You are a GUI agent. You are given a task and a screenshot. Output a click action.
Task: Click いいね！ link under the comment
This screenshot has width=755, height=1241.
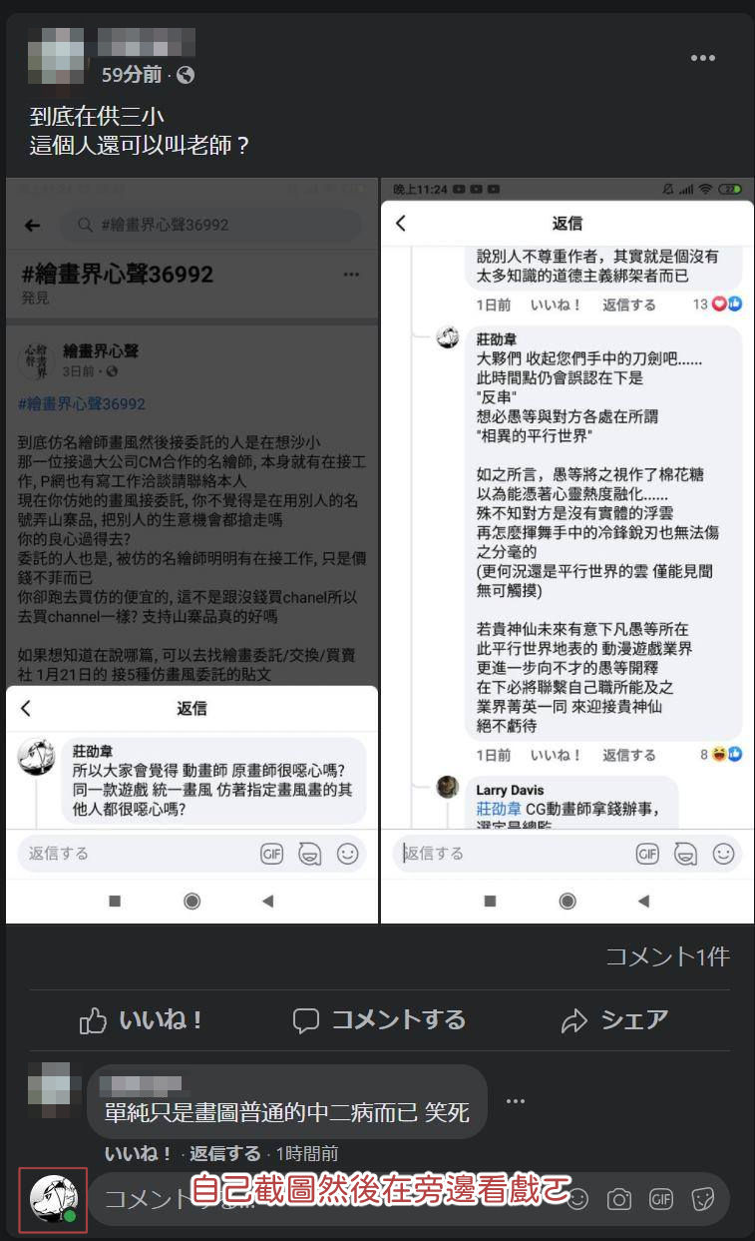point(139,1153)
